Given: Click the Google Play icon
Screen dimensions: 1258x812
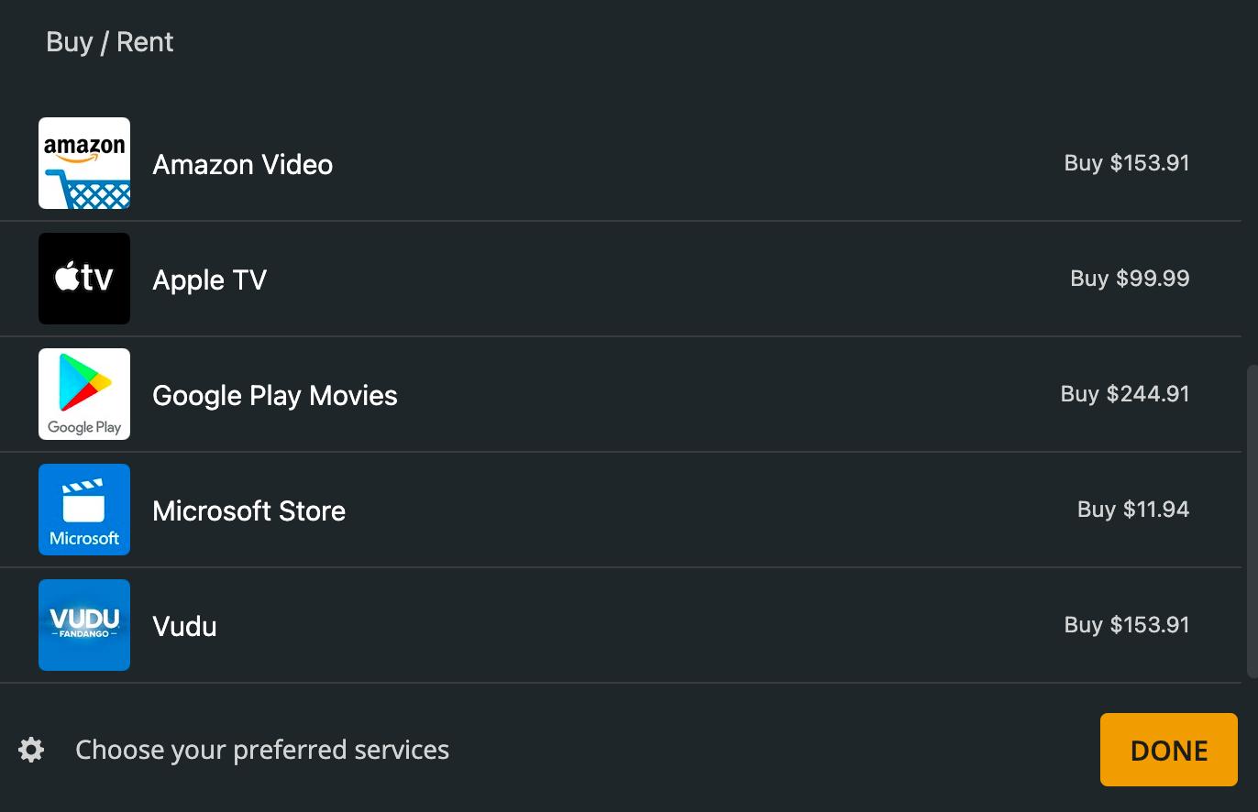Looking at the screenshot, I should tap(84, 394).
